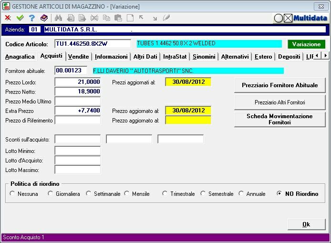Viewport: 331px width, 243px height.
Task: Click the red X cancel icon
Action: click(8, 18)
